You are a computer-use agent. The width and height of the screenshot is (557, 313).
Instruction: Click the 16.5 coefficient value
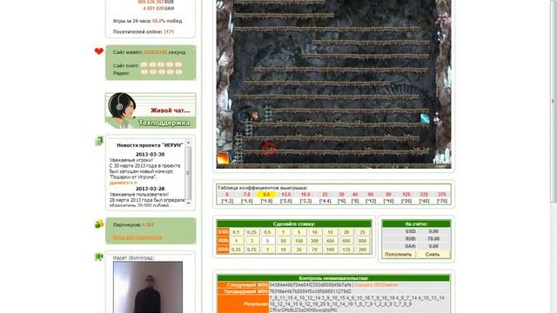pyautogui.click(x=305, y=195)
